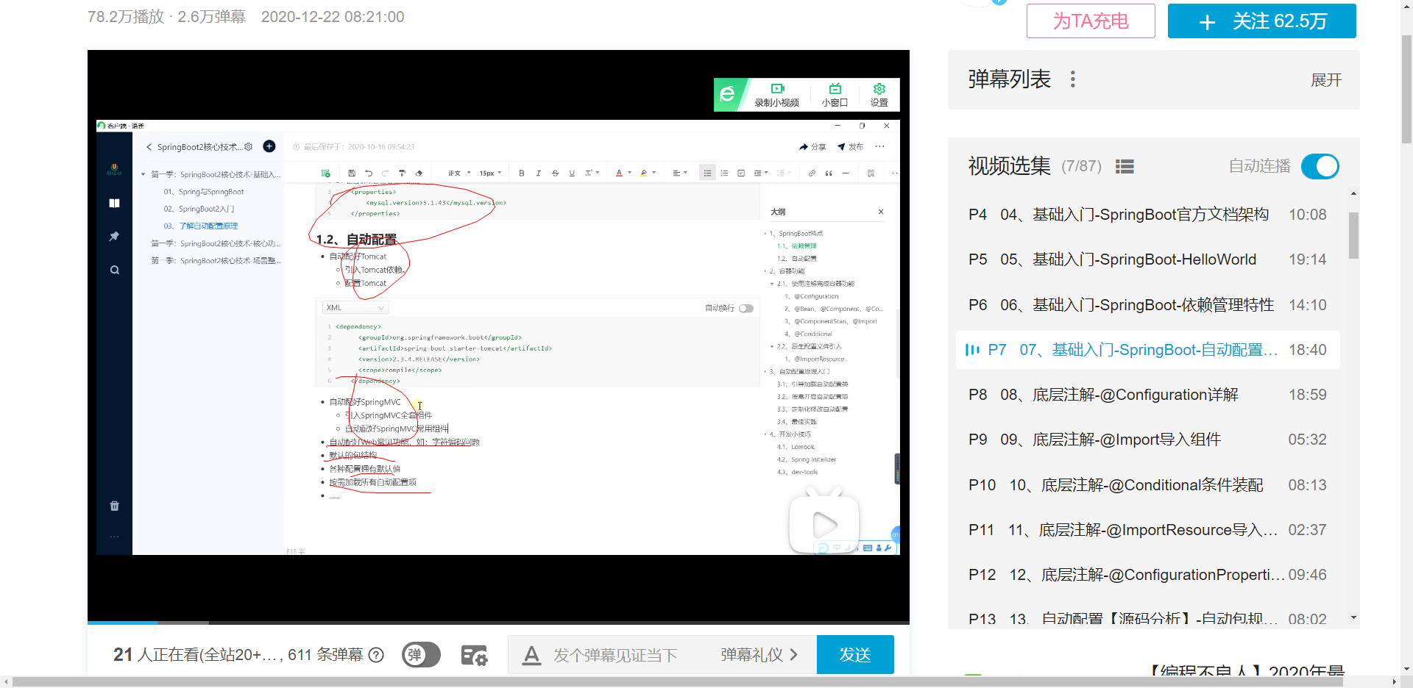Click the 录制小视频 record video icon
The width and height of the screenshot is (1413, 688).
coord(777,89)
